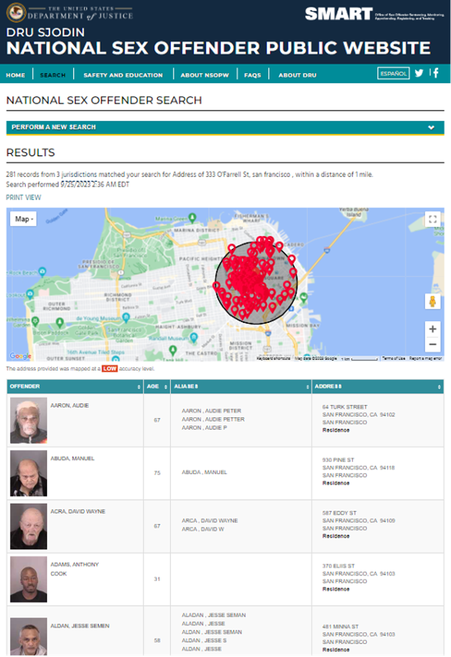
Task: Click the photo thumbnail for Adams, Anthony Cook
Action: point(28,580)
